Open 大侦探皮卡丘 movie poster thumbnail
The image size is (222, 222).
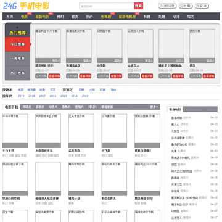(48, 131)
